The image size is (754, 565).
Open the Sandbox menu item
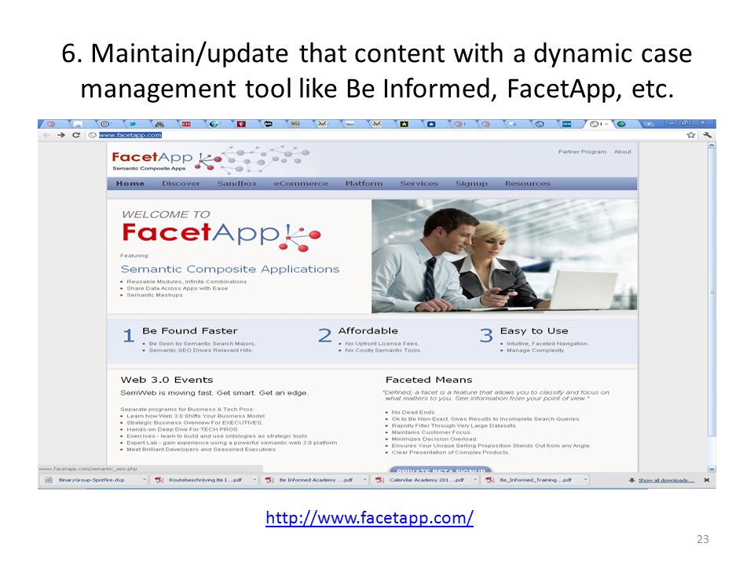pos(236,184)
